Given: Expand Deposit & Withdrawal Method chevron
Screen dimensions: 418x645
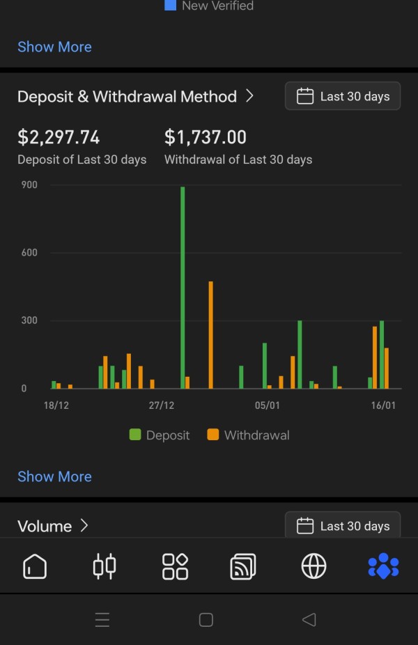Looking at the screenshot, I should [250, 96].
